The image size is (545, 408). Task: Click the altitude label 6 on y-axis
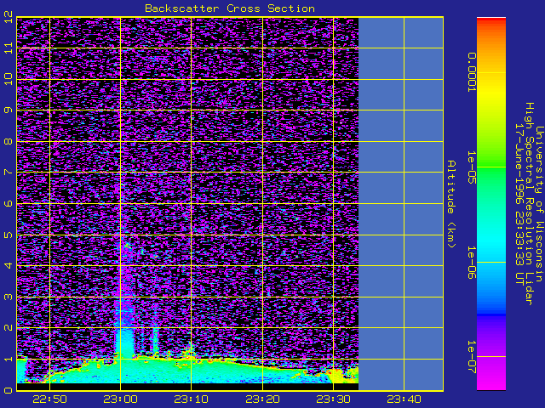point(9,203)
